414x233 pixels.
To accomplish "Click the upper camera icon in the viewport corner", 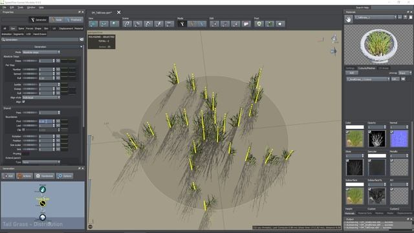I will point(334,38).
